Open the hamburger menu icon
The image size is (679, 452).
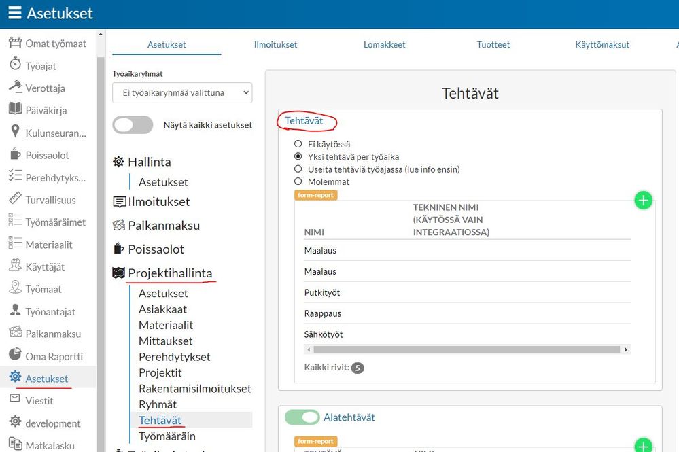pyautogui.click(x=15, y=12)
